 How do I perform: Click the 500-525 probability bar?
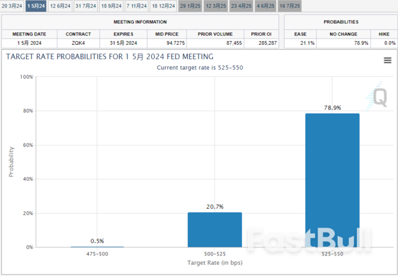coord(215,229)
